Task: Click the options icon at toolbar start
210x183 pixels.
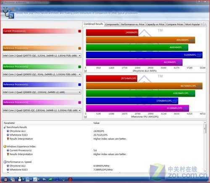Action: (x=6, y=179)
